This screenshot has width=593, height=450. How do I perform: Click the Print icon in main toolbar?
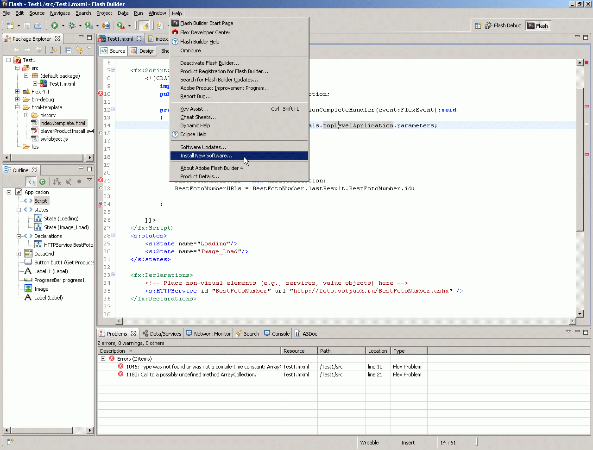(x=38, y=25)
